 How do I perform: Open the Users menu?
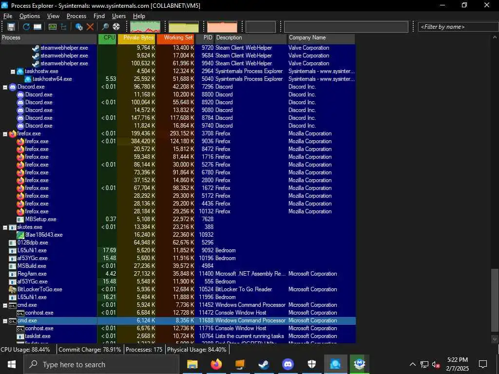tap(119, 16)
